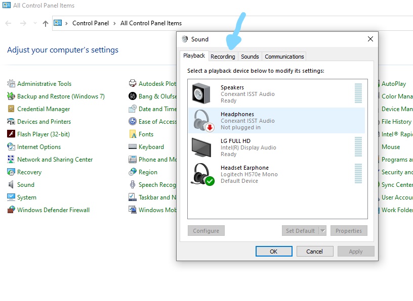
Task: Expand the chevron before Control Panel breadcrumb
Action: (x=67, y=23)
